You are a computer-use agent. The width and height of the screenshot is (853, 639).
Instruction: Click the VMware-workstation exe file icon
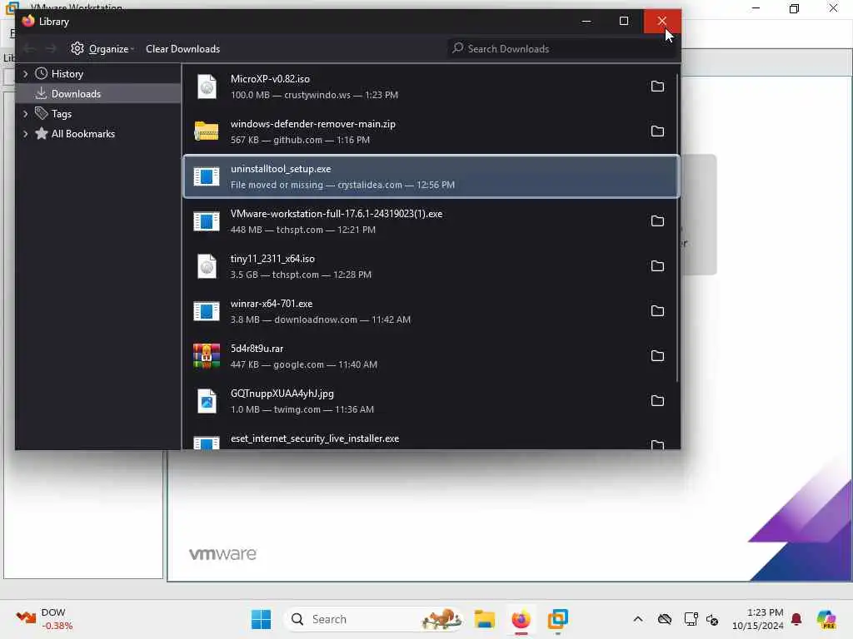click(207, 221)
